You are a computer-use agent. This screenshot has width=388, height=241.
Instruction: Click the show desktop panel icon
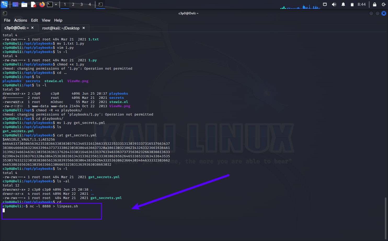pyautogui.click(x=15, y=4)
